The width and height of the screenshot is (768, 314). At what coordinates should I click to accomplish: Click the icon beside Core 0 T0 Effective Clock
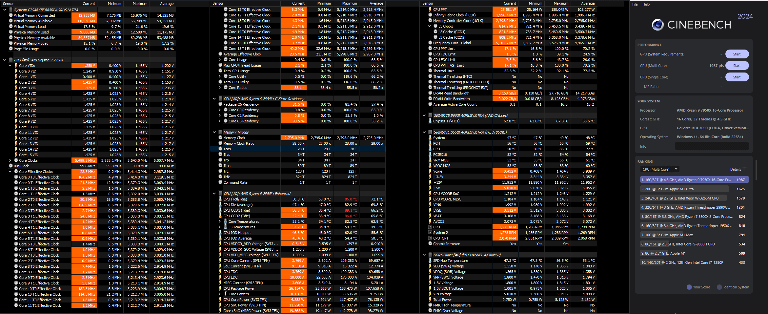tap(16, 177)
